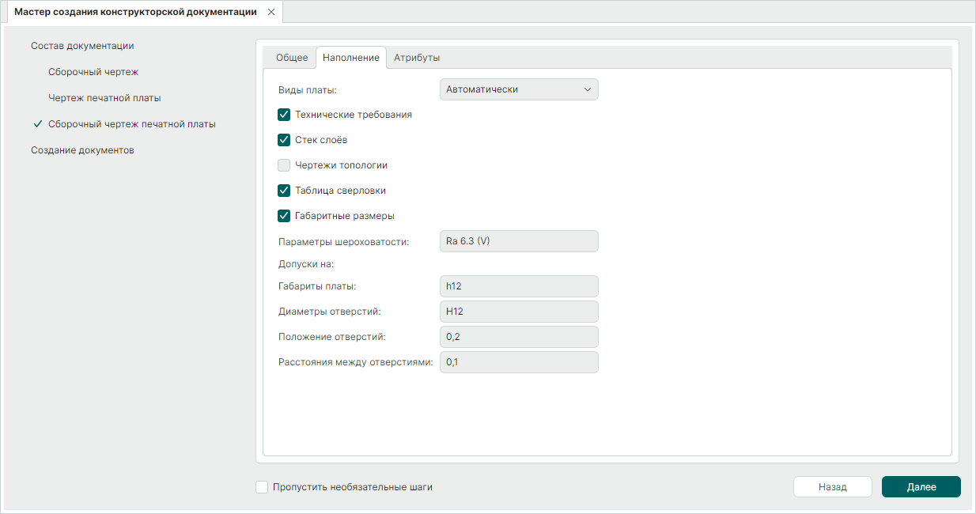Click the Назад button
Viewport: 976px width, 514px height.
coord(832,487)
